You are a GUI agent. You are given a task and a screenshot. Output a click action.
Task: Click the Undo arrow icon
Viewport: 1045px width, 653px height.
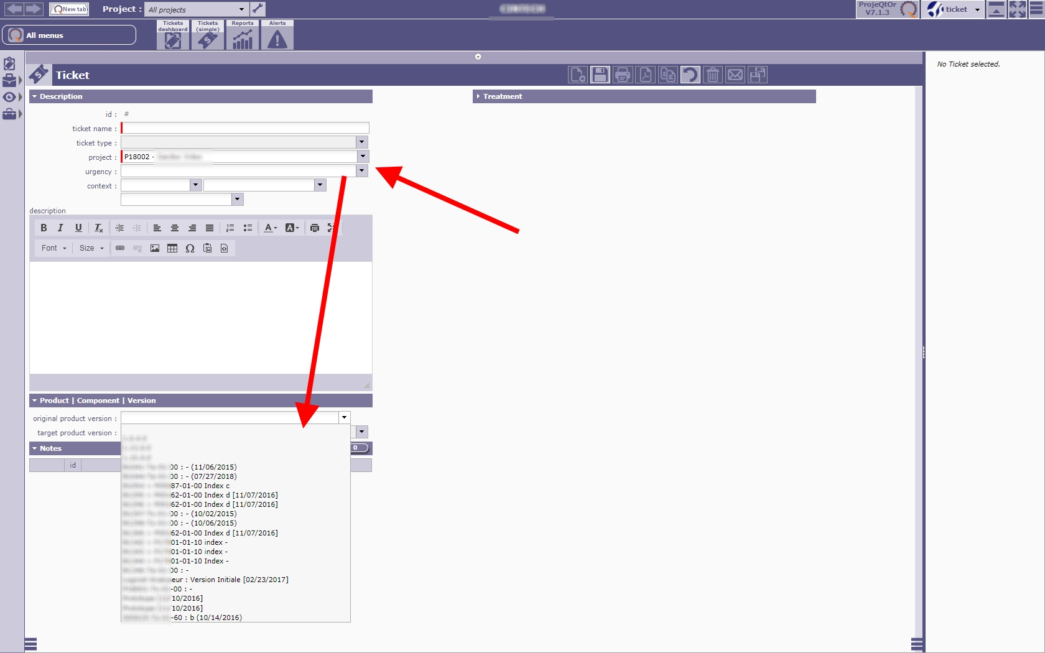pos(690,75)
